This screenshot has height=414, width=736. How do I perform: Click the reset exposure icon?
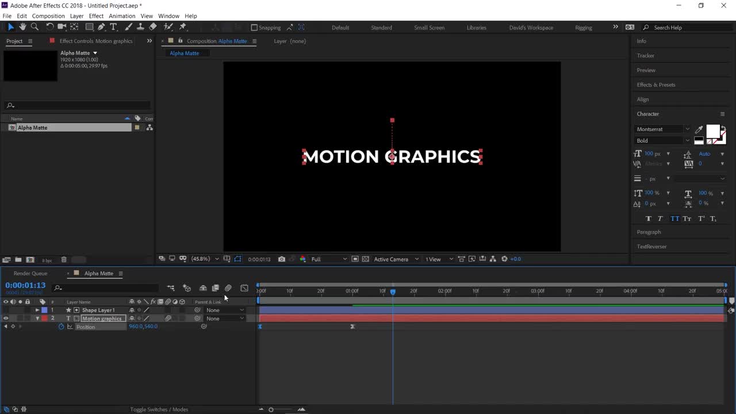(504, 259)
